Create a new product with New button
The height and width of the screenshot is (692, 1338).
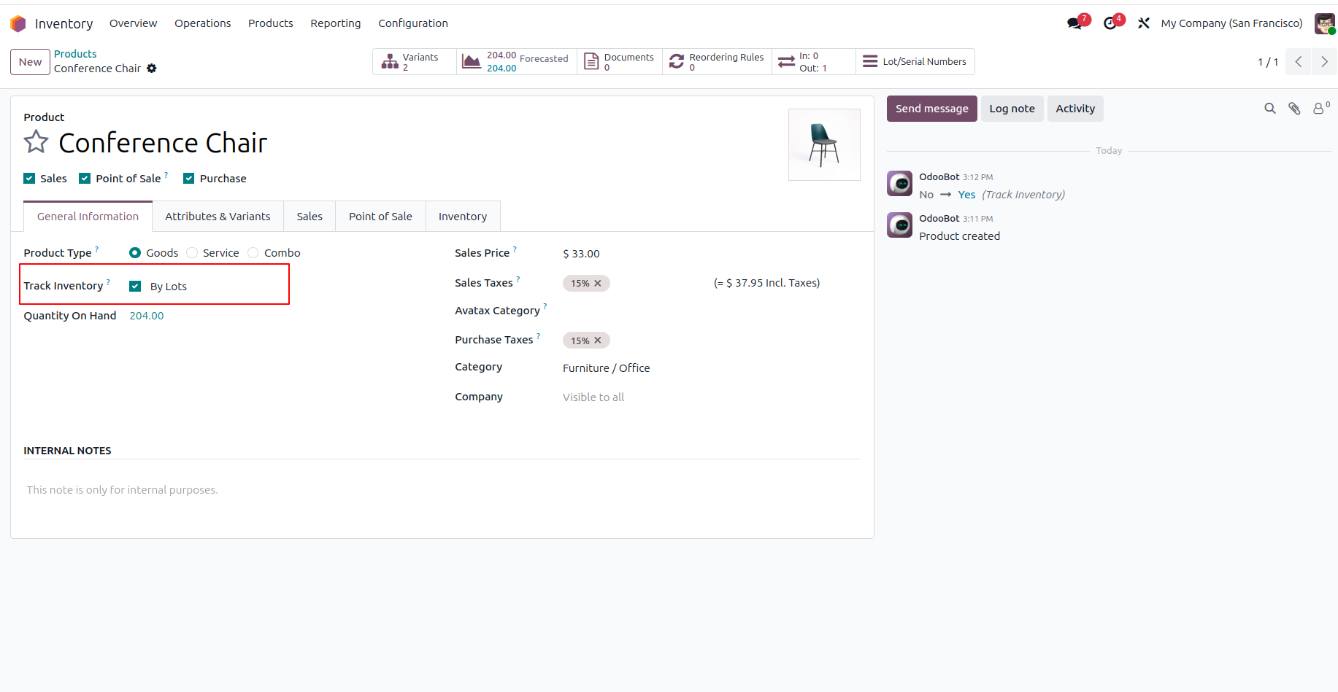30,62
